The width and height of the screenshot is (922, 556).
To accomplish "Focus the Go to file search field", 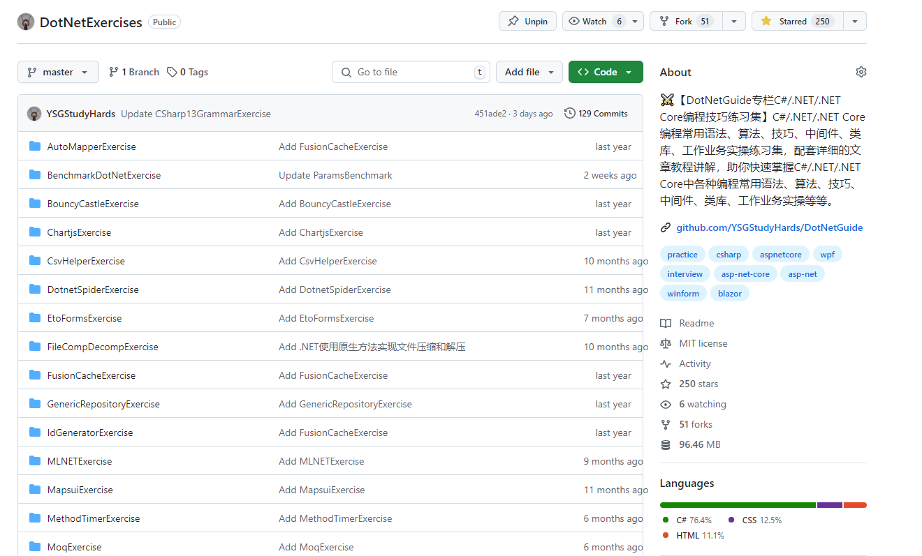I will coord(411,72).
